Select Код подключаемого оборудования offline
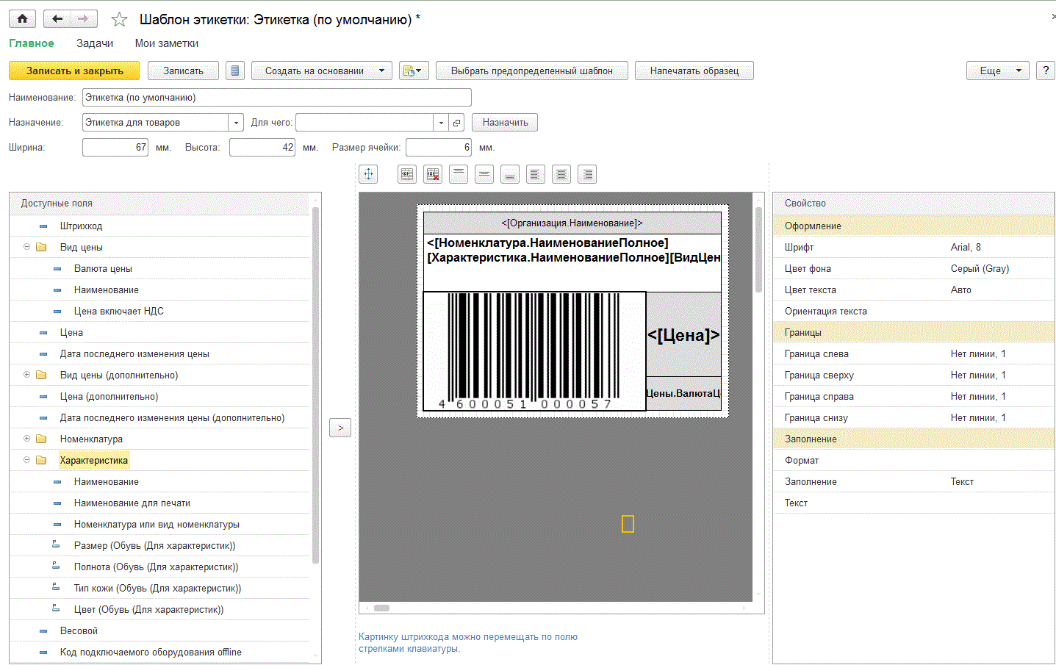Screen dimensions: 1056x665 [151, 652]
